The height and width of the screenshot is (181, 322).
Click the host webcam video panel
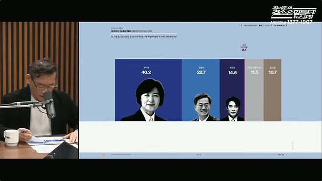[39, 90]
